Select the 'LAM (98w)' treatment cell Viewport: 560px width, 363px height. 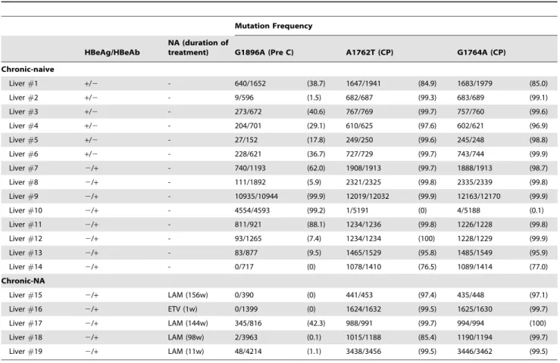(186, 337)
